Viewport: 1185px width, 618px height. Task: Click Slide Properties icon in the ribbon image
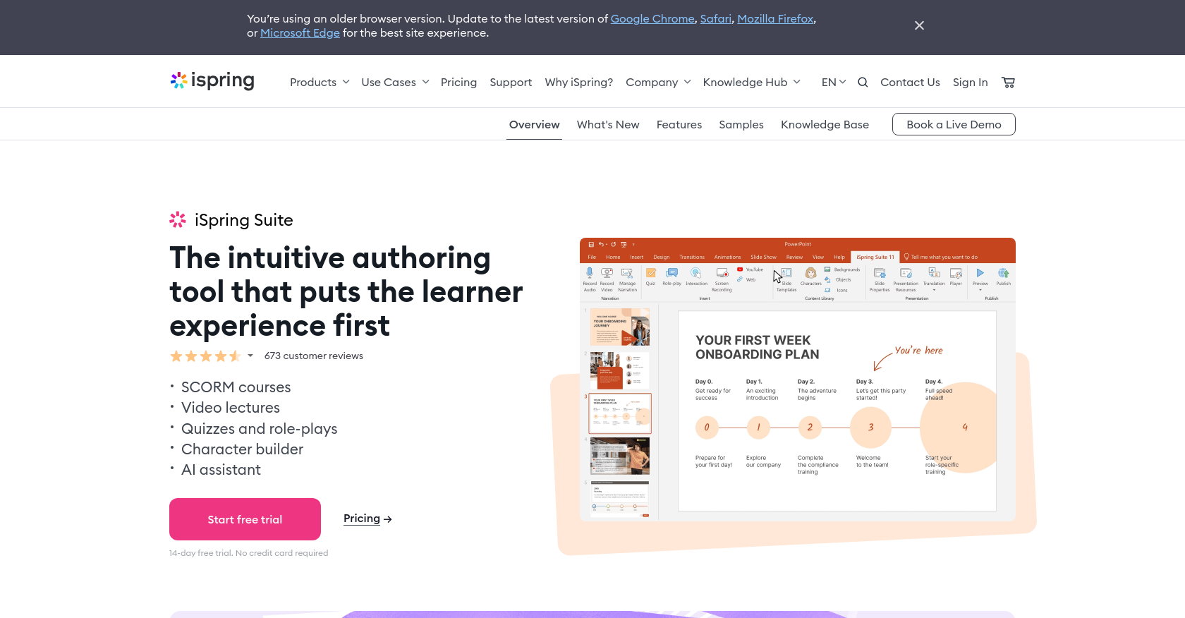coord(880,273)
